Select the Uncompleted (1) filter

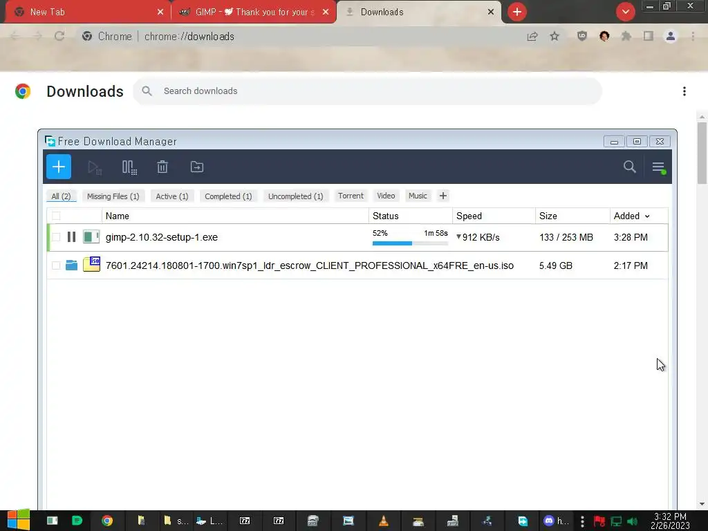click(x=296, y=196)
